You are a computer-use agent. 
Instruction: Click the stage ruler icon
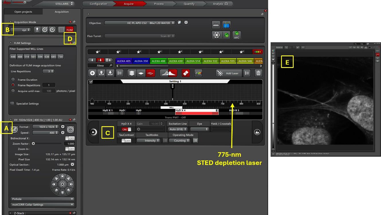216,25
